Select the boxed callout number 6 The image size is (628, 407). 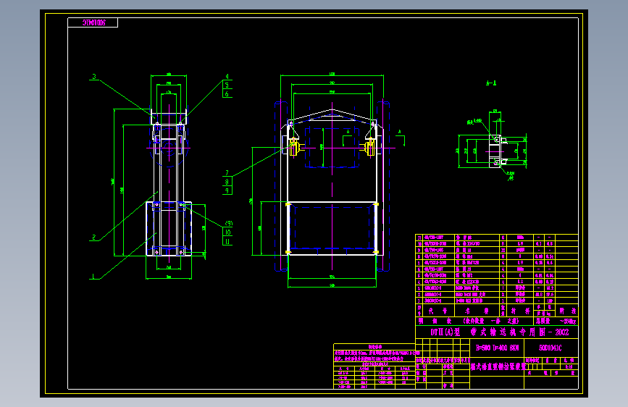[227, 93]
